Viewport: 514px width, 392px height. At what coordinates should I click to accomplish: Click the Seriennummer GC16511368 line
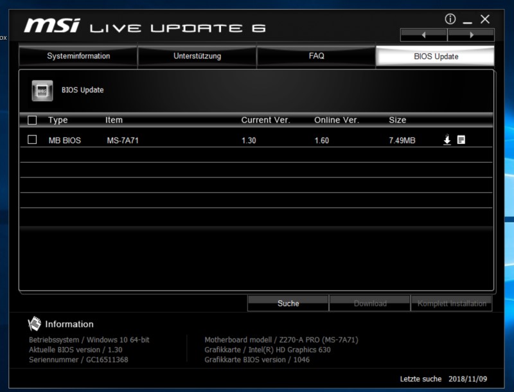pos(78,360)
